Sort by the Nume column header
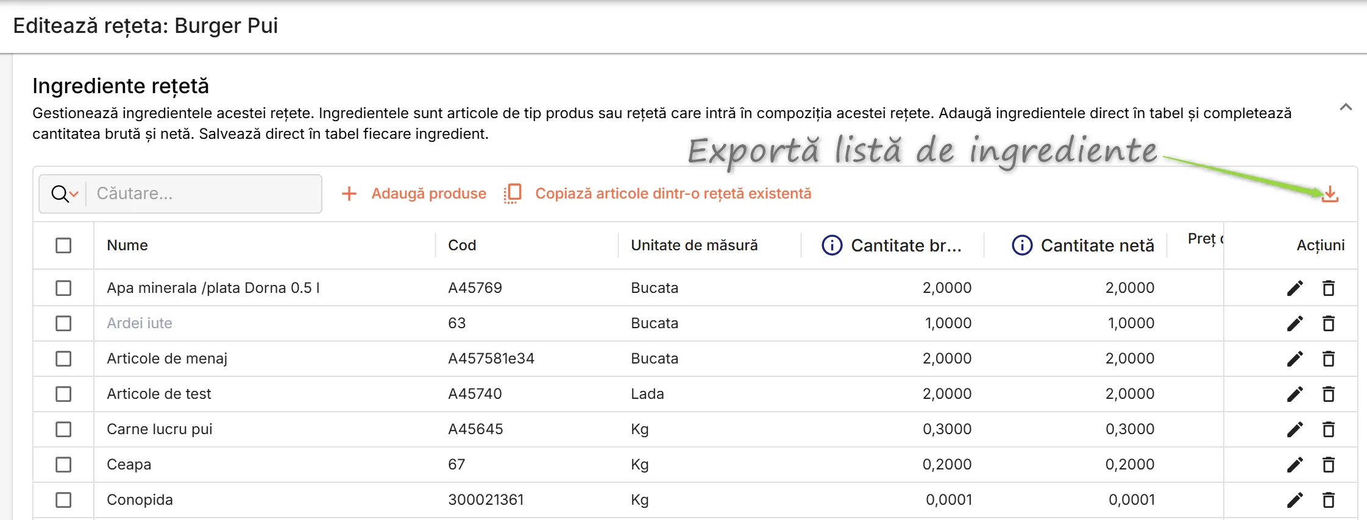This screenshot has height=520, width=1367. click(127, 245)
